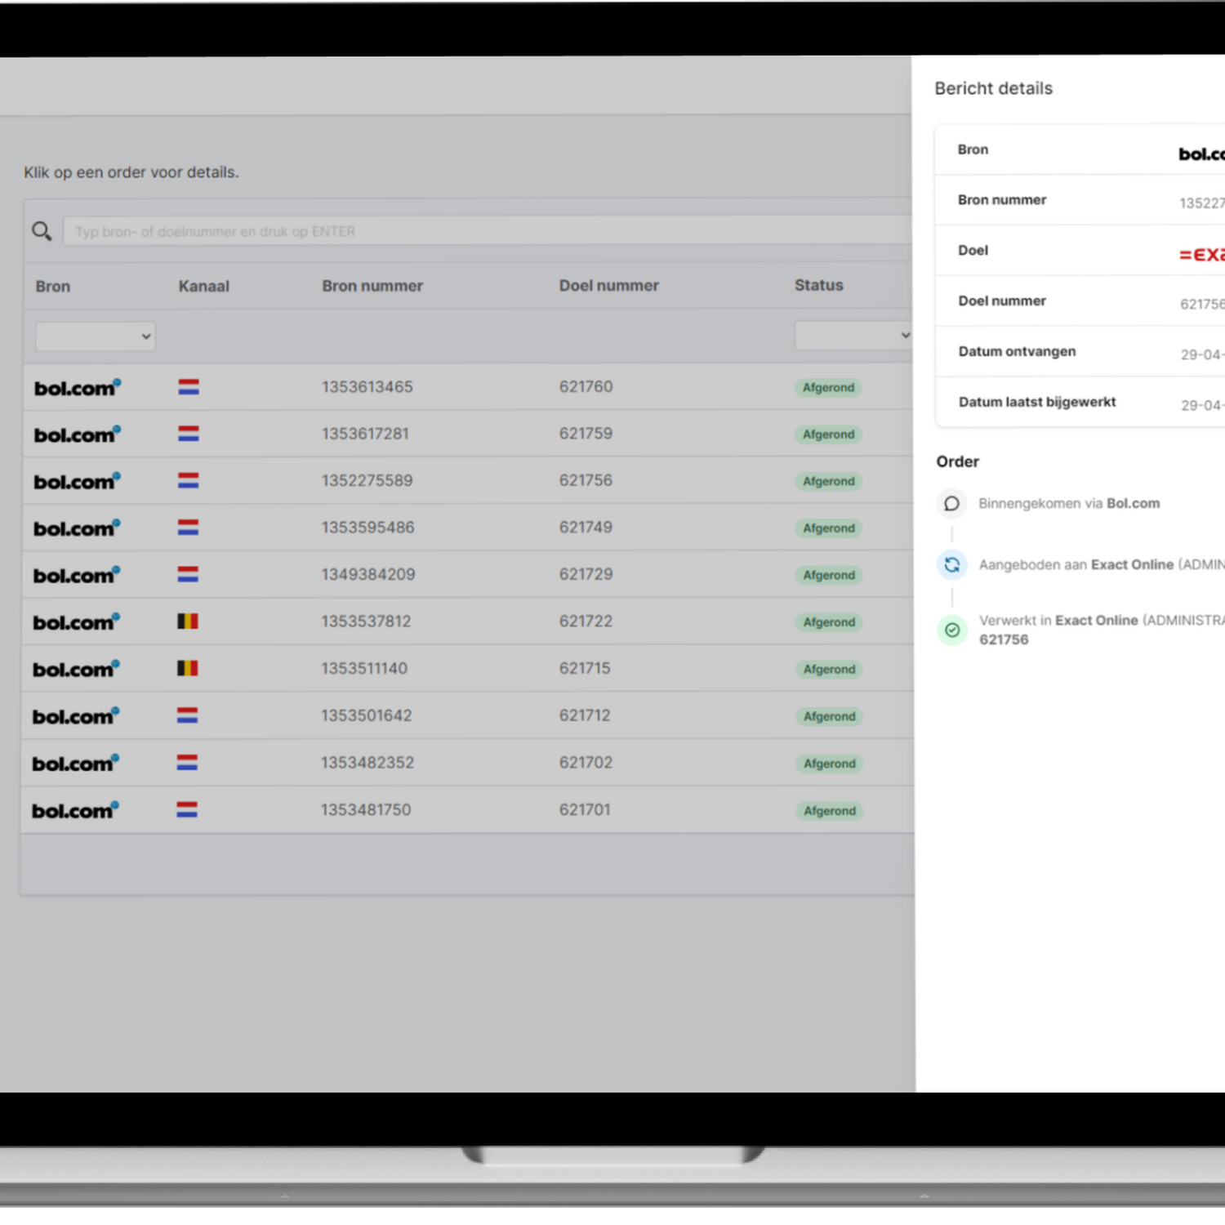This screenshot has height=1225, width=1225.
Task: Click the Datum ontvangen label
Action: click(x=1018, y=351)
